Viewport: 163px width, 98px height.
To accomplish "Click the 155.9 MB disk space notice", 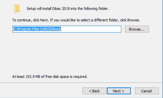I will [50, 77].
